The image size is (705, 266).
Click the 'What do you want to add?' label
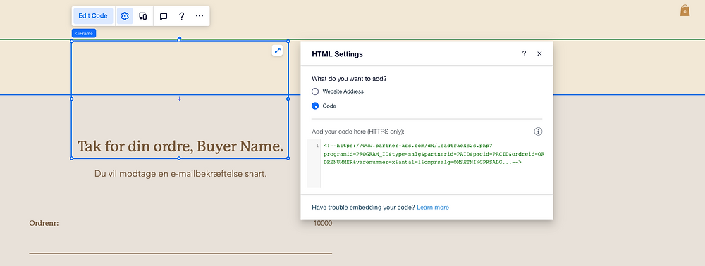350,79
